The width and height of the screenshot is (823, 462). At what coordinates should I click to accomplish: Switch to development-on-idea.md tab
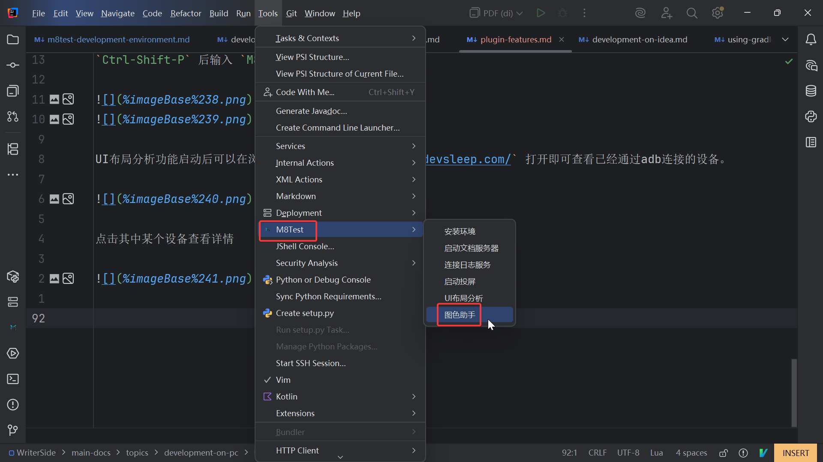(x=639, y=39)
